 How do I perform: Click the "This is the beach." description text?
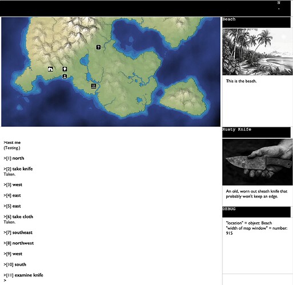(x=241, y=81)
